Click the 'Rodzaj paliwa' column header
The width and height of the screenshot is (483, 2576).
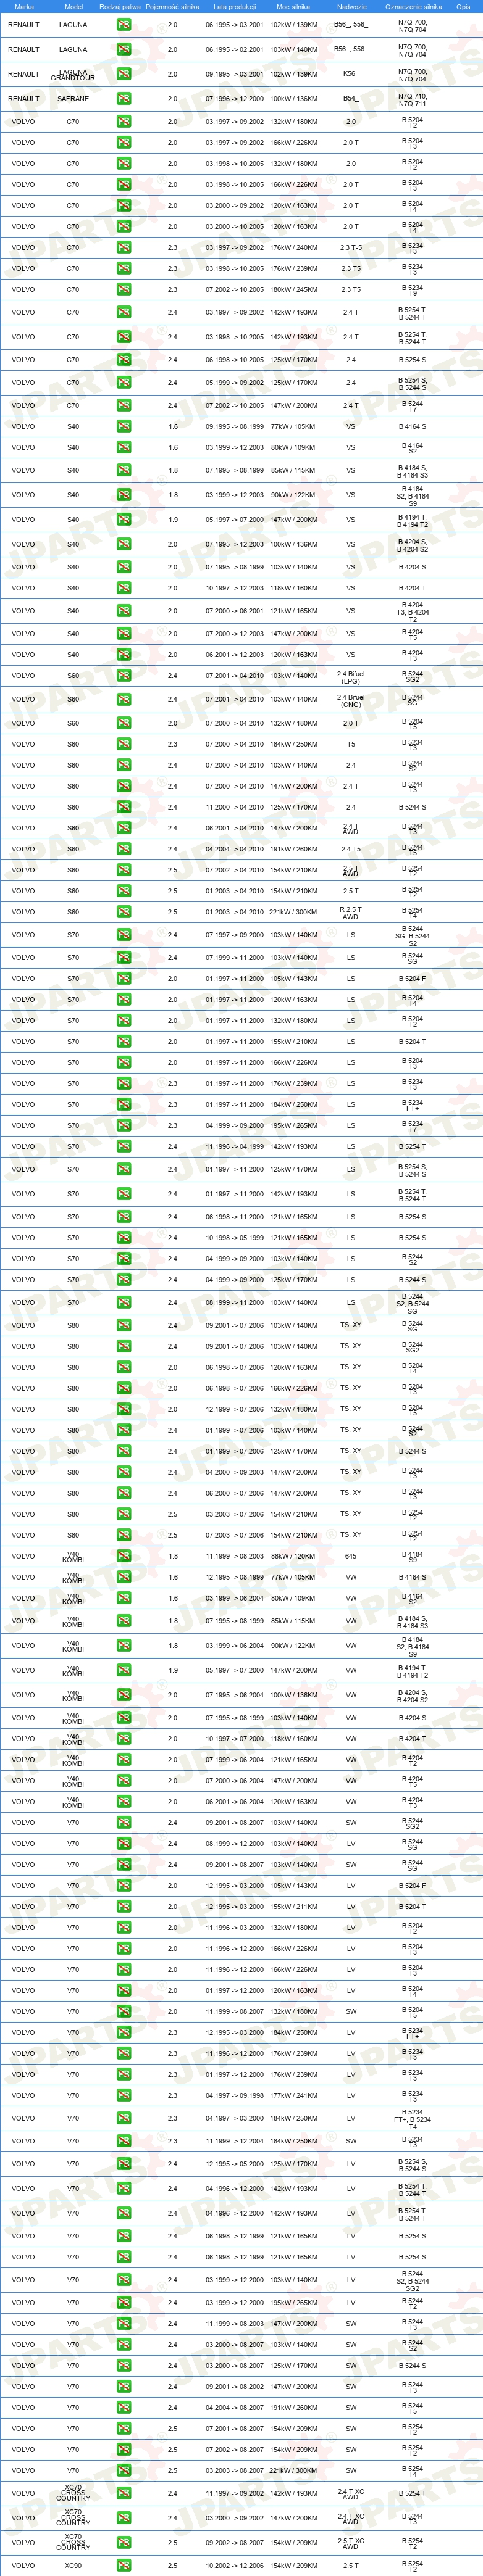pos(120,6)
